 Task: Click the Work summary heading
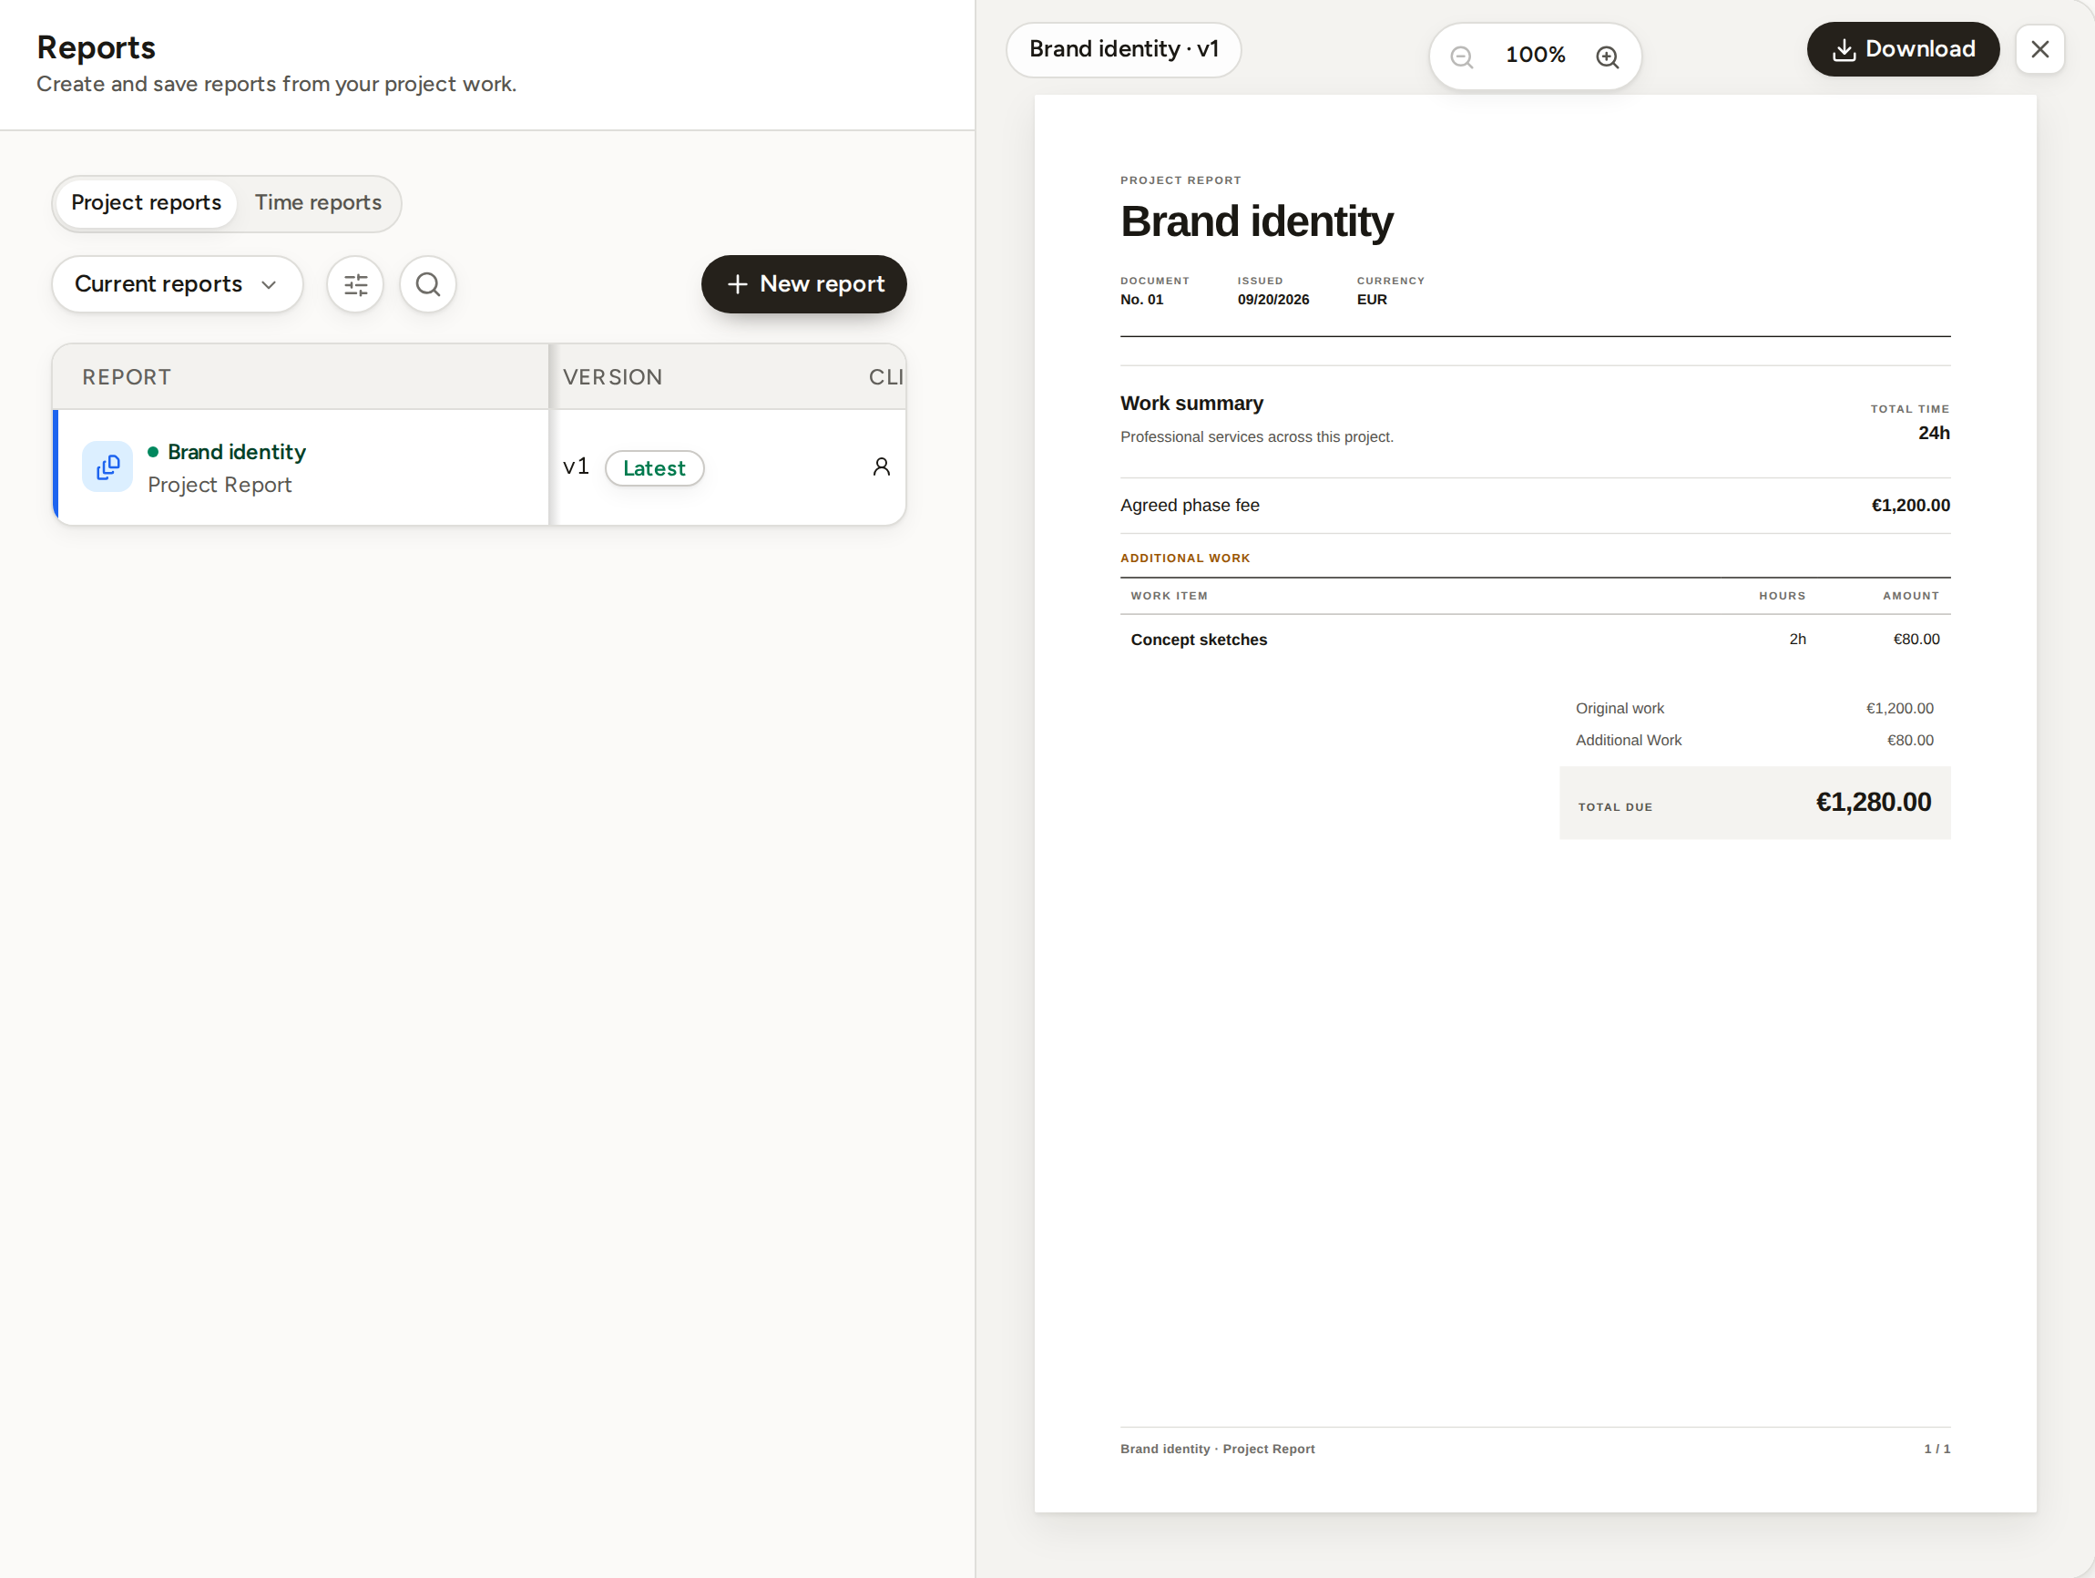pos(1191,404)
